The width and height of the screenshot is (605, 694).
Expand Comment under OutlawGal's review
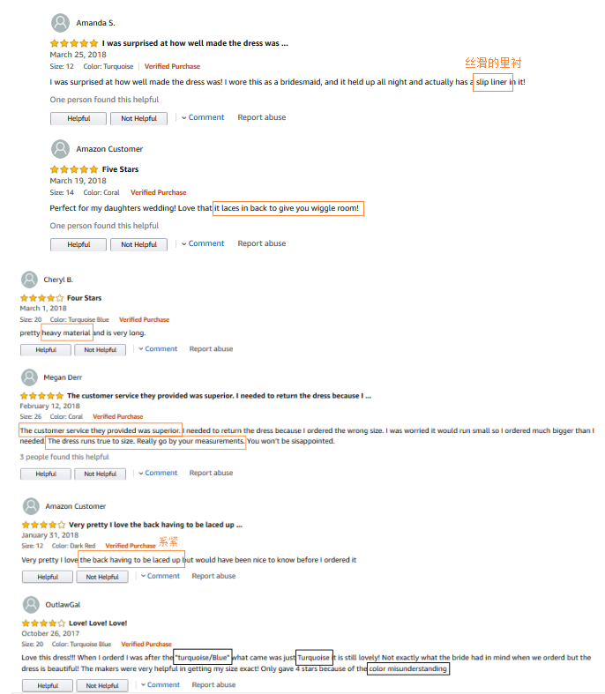163,684
